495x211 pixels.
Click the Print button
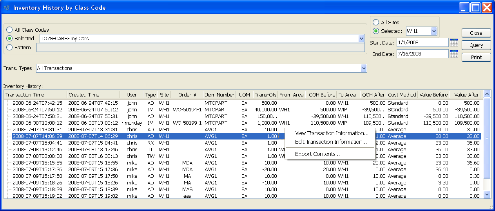coord(476,57)
